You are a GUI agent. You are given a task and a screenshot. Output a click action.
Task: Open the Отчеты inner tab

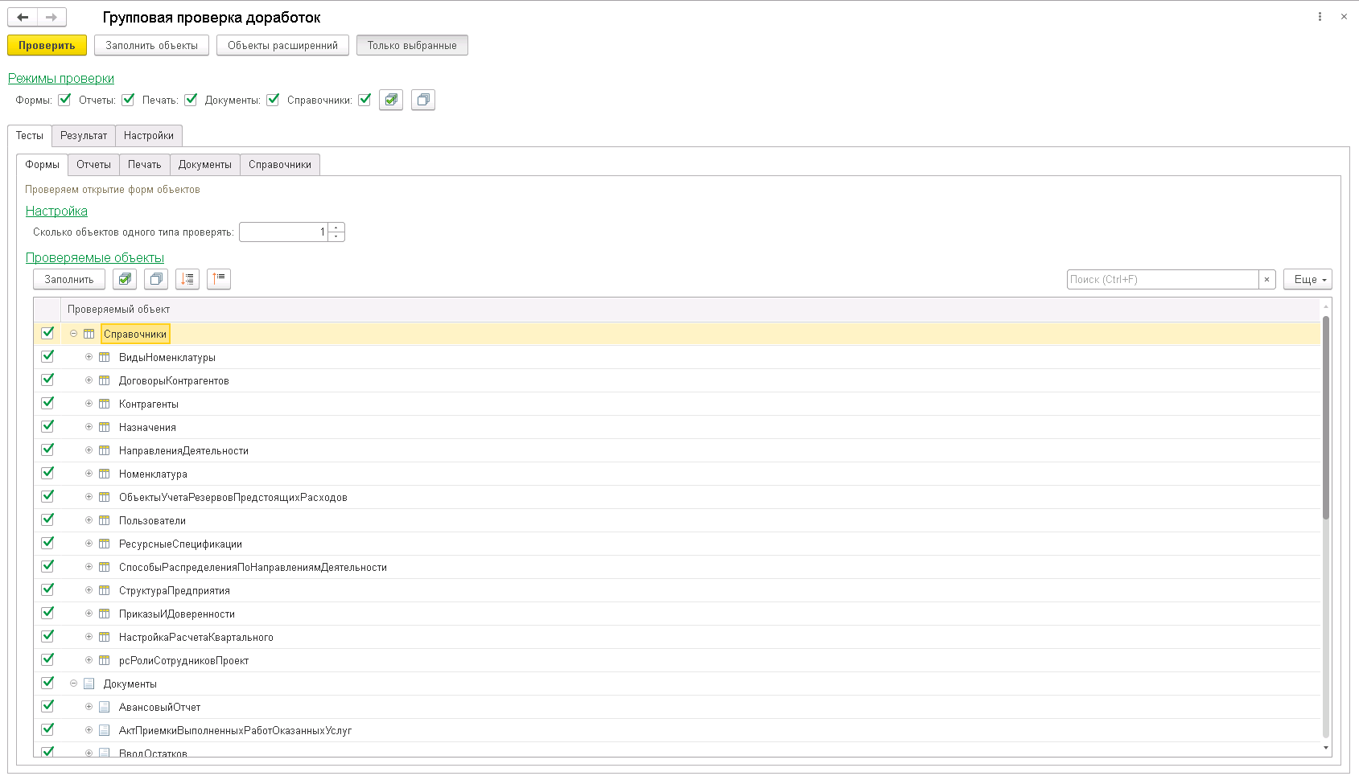coord(94,165)
